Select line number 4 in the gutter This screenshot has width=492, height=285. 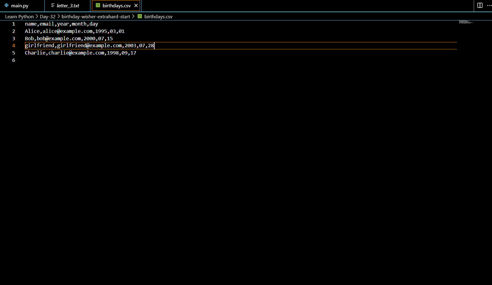point(13,45)
